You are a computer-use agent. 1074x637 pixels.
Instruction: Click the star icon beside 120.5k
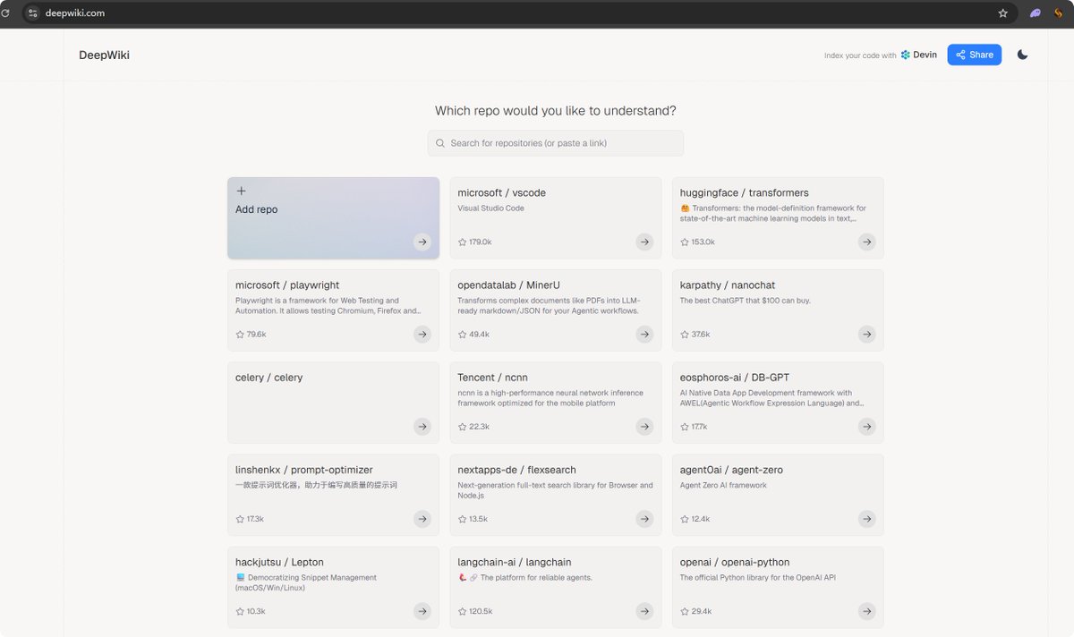point(462,612)
